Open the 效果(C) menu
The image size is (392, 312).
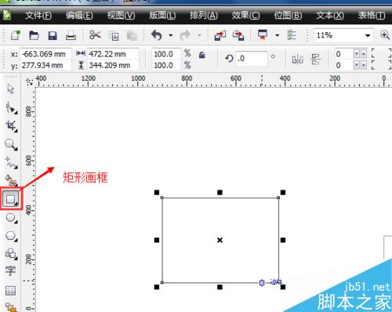click(x=245, y=16)
